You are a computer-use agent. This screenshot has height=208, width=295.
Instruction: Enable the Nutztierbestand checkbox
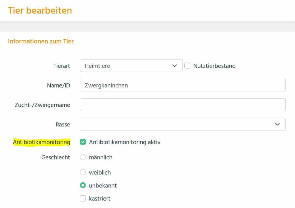tap(187, 66)
